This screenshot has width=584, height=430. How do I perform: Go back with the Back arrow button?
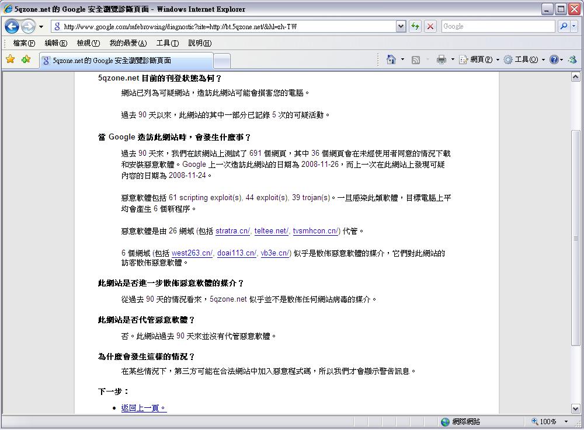coord(12,26)
